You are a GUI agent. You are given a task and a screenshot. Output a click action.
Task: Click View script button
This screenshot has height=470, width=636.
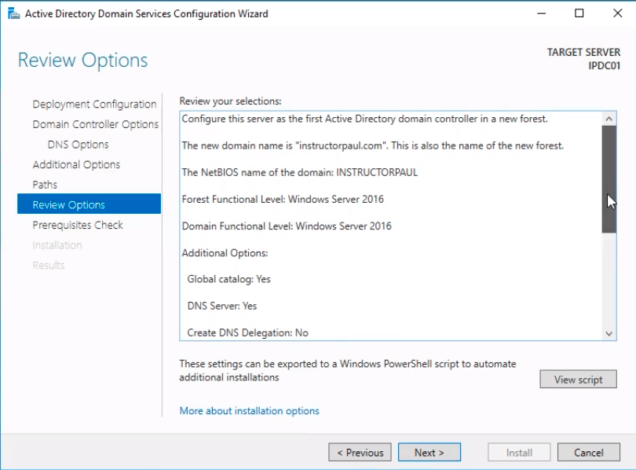pos(578,379)
